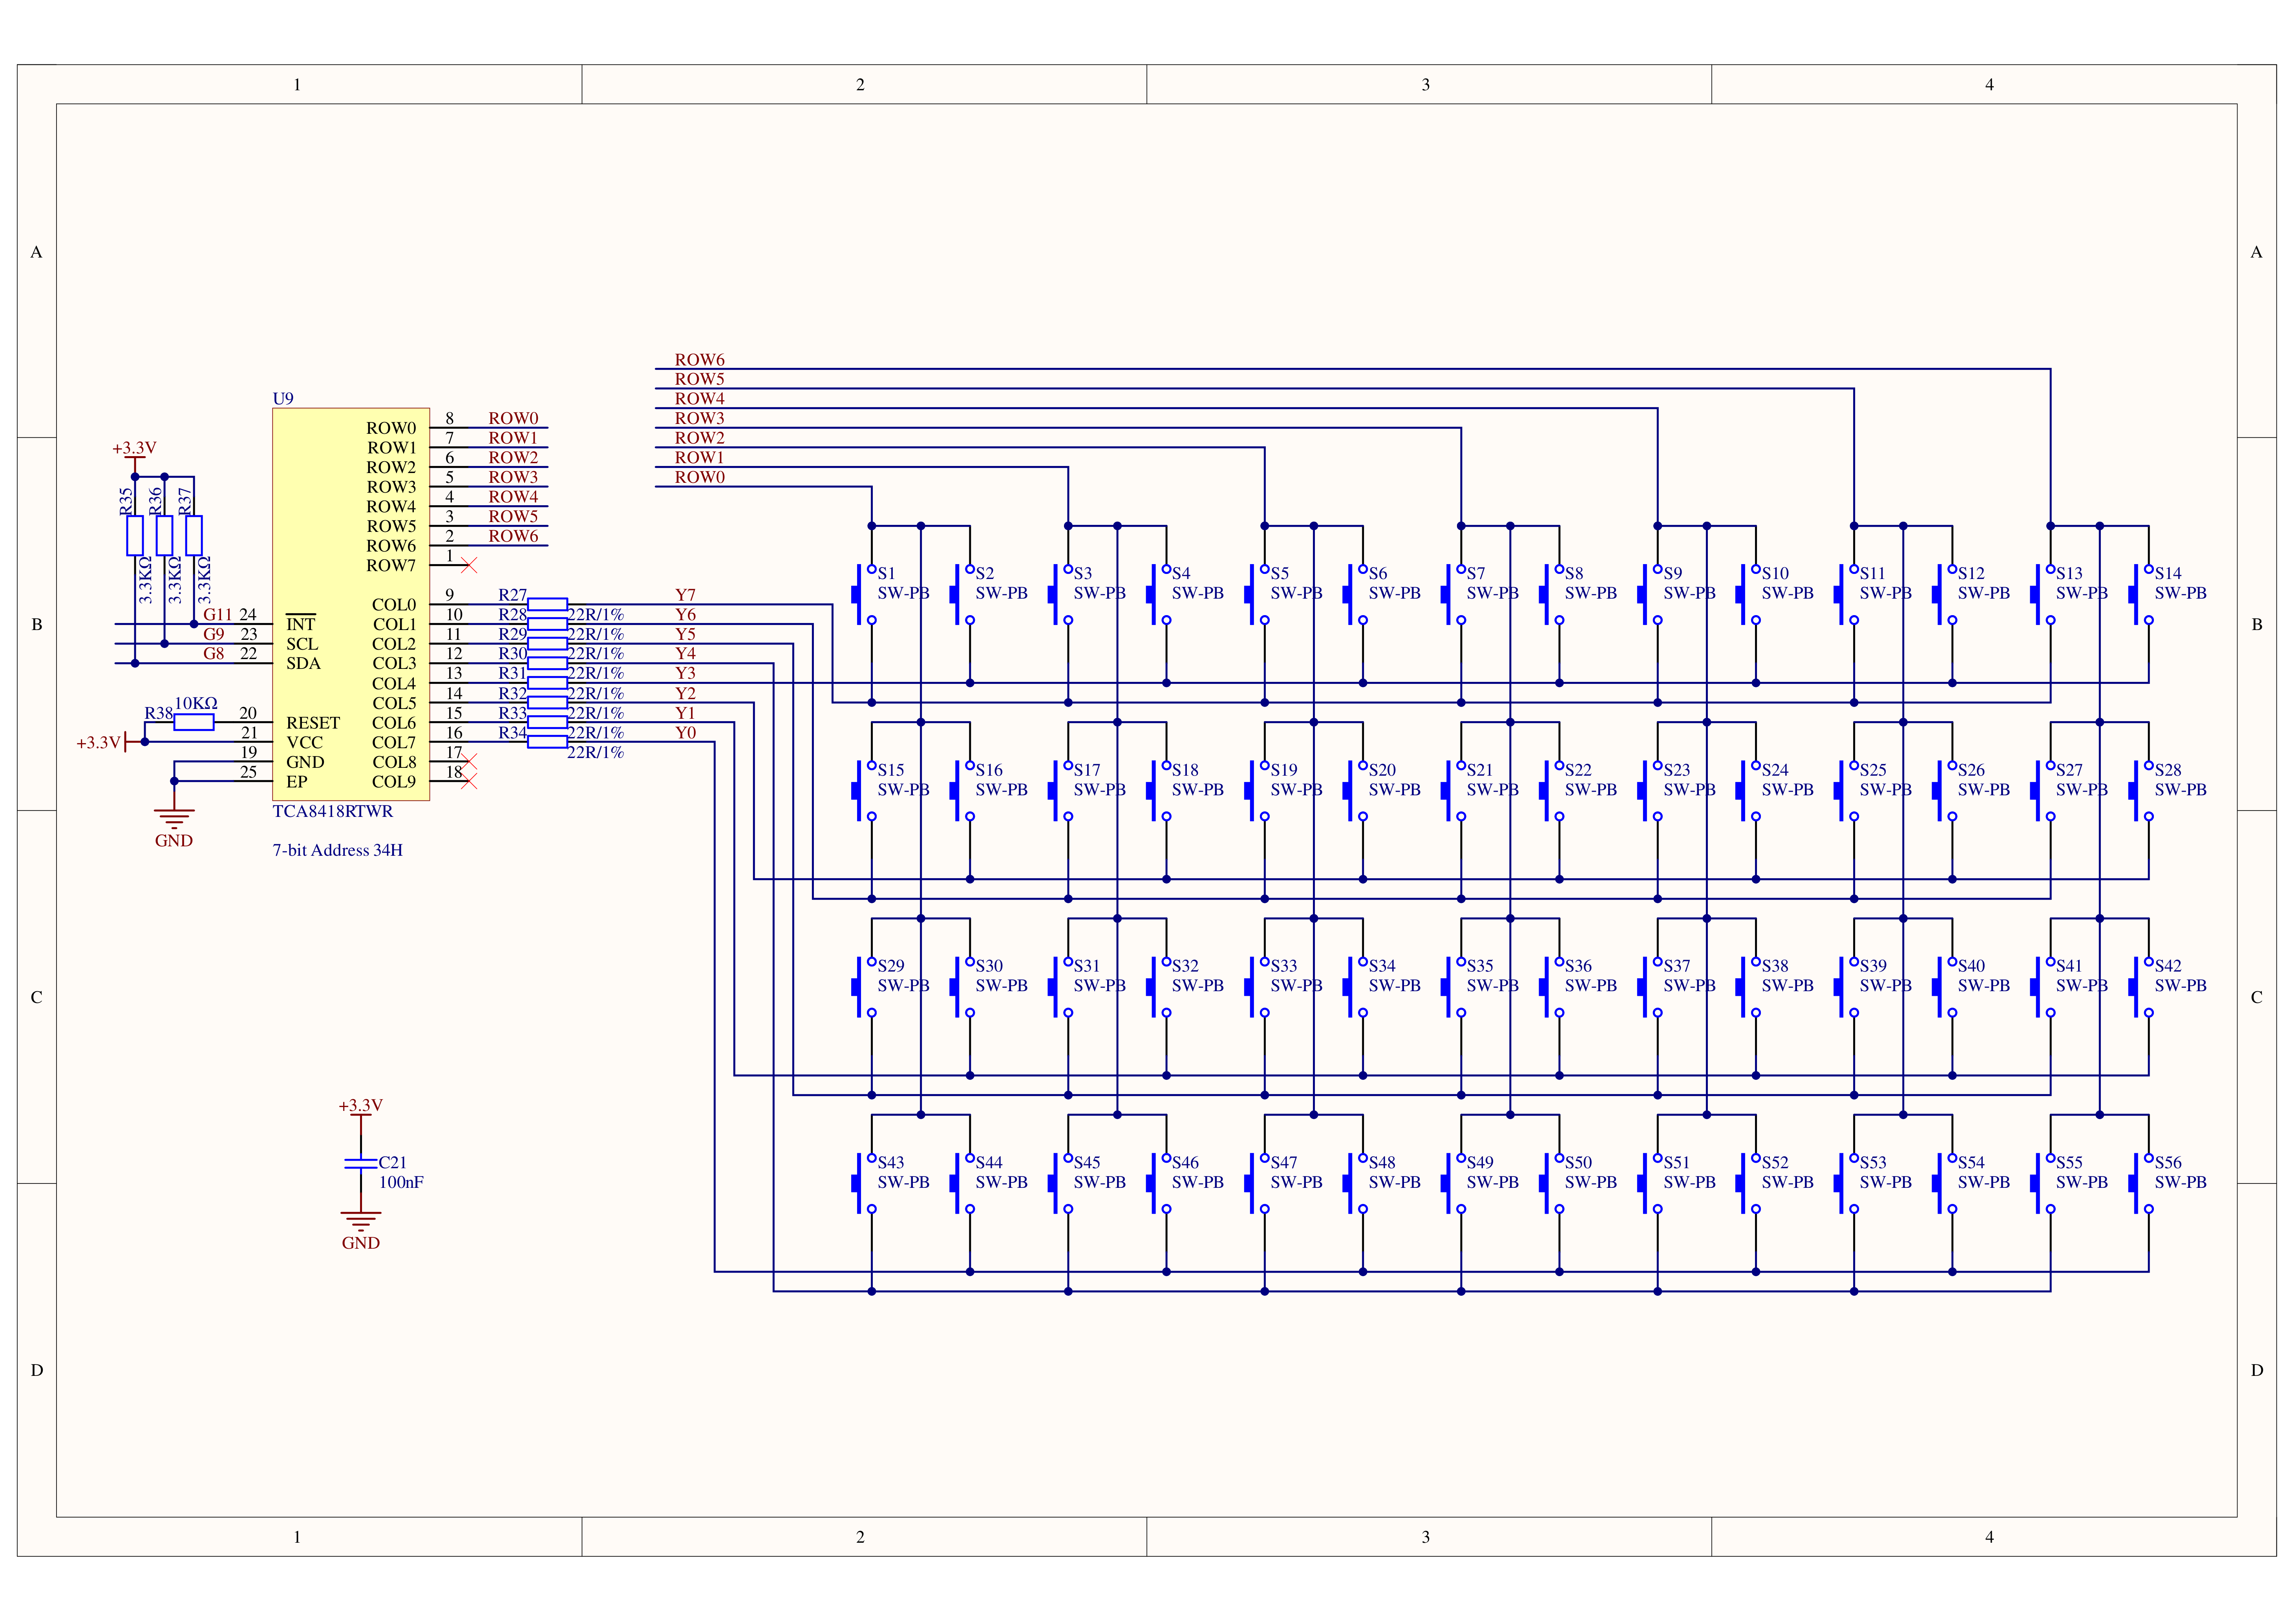Select the S43 push-button switch symbol
Screen dimensions: 2296x1622
tap(864, 1183)
